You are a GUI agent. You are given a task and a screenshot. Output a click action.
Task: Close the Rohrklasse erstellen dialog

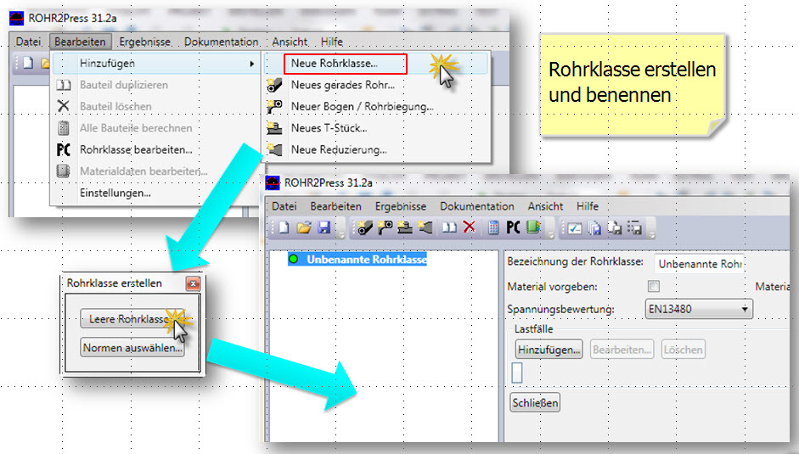coord(193,283)
